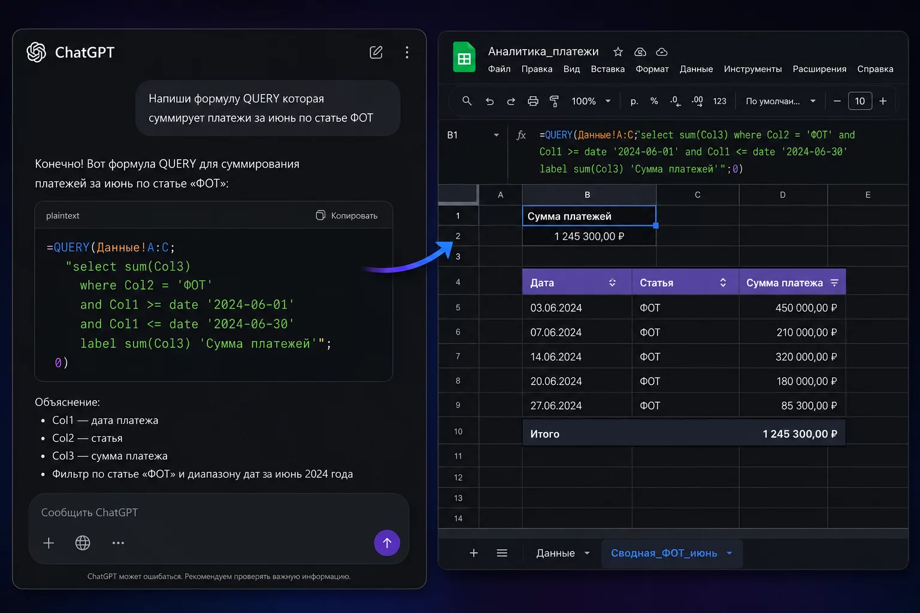Decrease font size with minus
Image resolution: width=920 pixels, height=613 pixels.
837,101
